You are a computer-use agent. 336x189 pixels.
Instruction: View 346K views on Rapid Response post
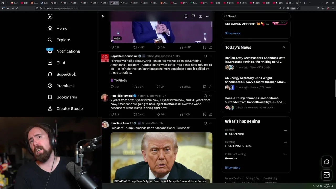[x=185, y=87]
